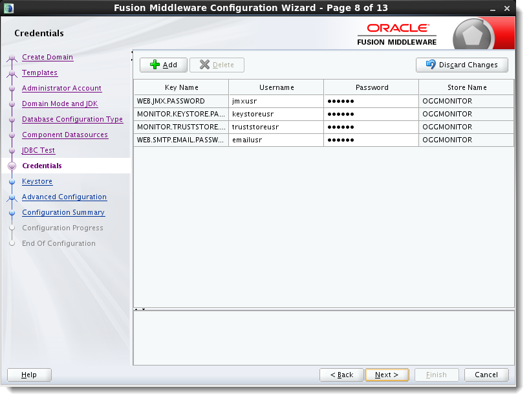529x394 pixels.
Task: Click the Component Datasources step bullet
Action: coord(12,135)
